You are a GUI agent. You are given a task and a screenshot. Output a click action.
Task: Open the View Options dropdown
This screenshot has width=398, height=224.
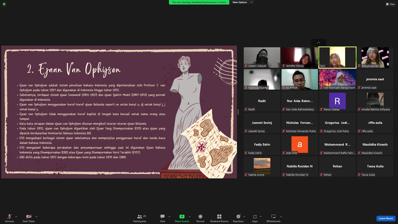[x=242, y=2]
